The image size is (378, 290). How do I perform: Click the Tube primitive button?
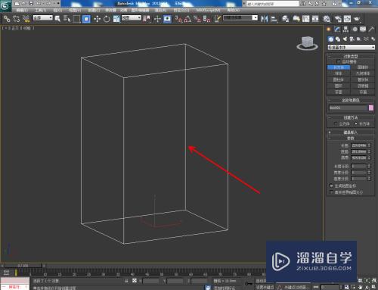pyautogui.click(x=363, y=80)
